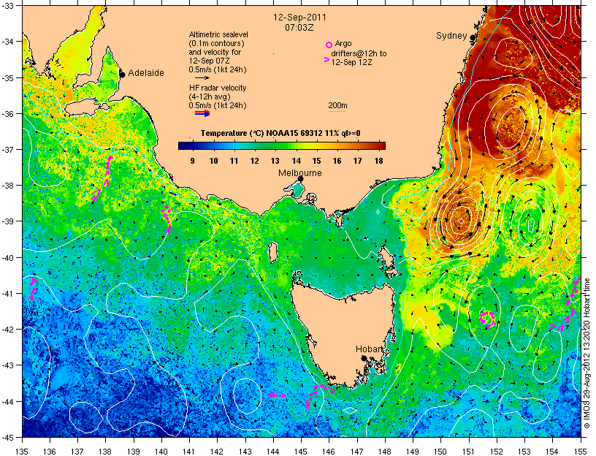
Task: Click the "07:03Z" time label
Action: point(299,27)
